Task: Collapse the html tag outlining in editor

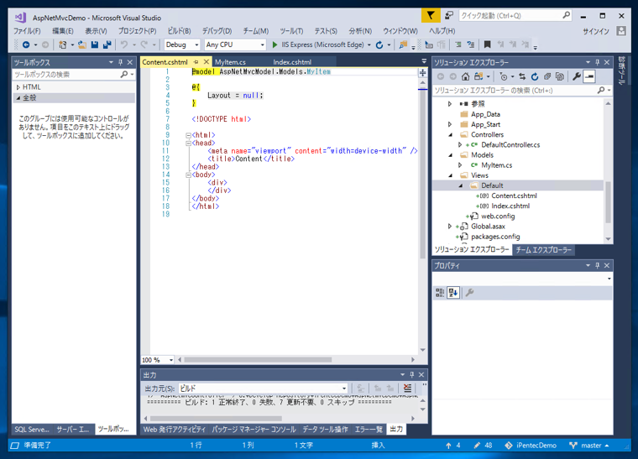Action: point(188,135)
